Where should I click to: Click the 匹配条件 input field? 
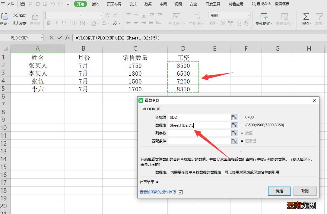point(199,141)
